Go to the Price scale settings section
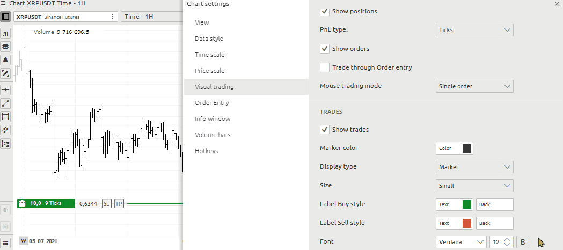563x250 pixels. click(209, 71)
